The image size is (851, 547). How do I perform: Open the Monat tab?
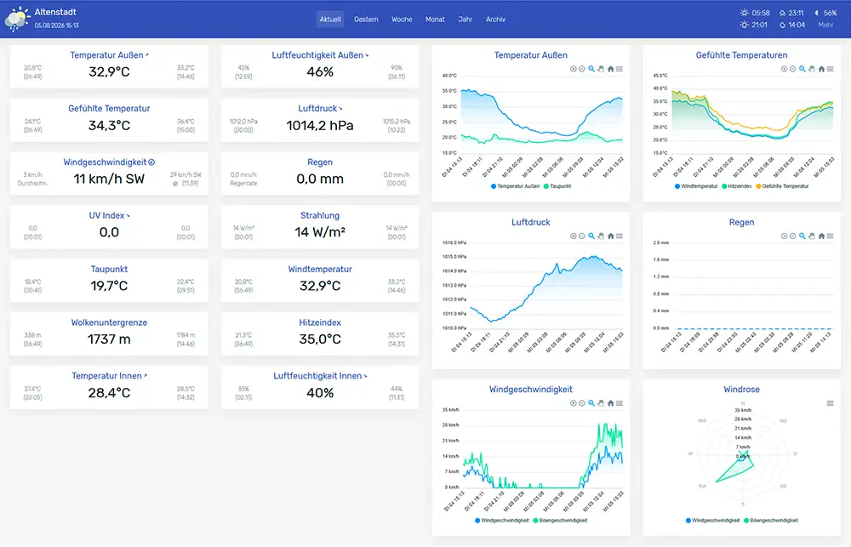[435, 20]
